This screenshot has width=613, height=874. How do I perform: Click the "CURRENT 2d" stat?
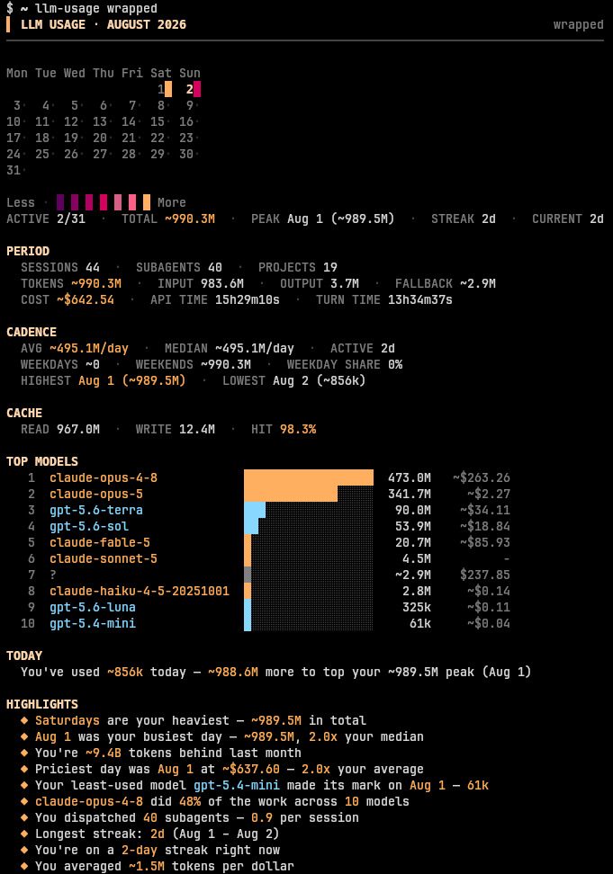568,218
